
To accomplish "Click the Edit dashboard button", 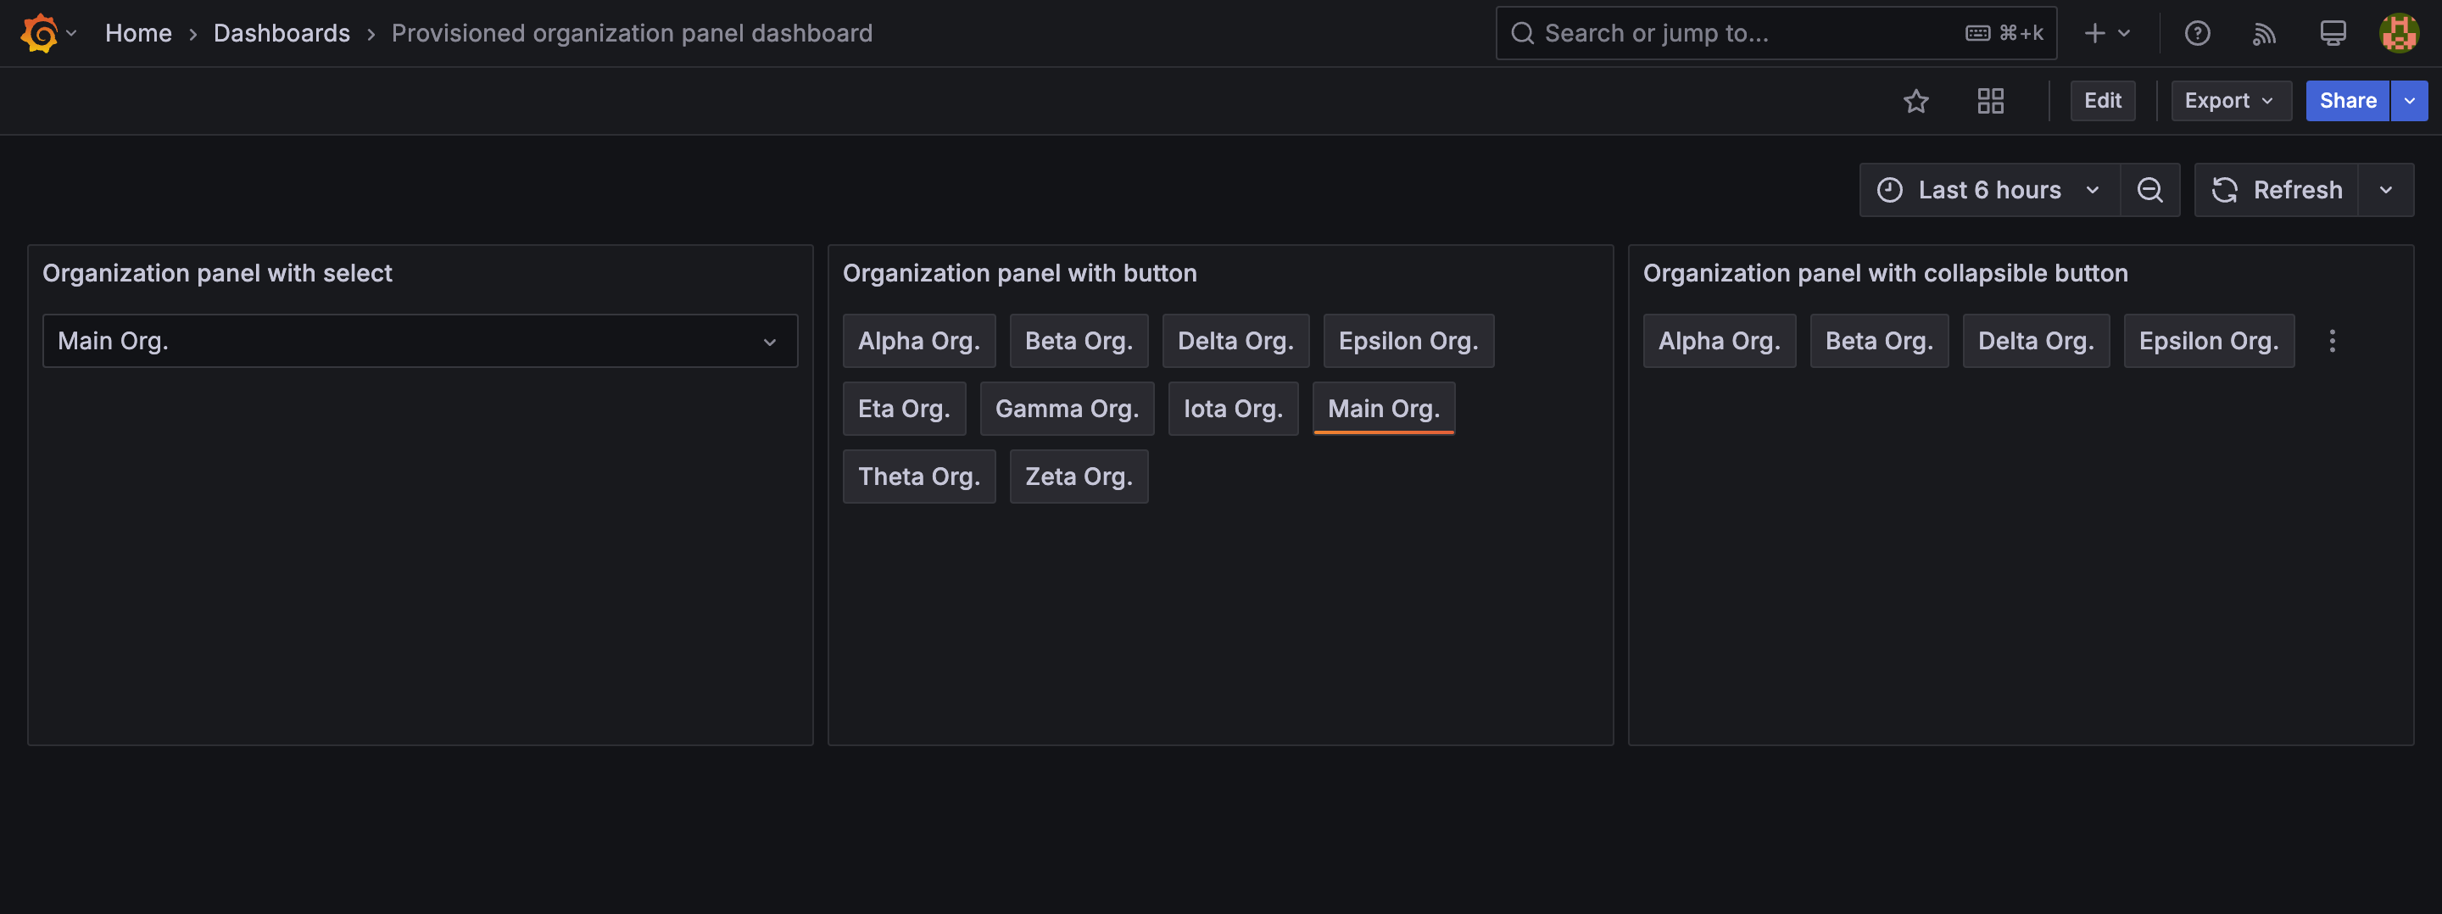I will point(2102,101).
